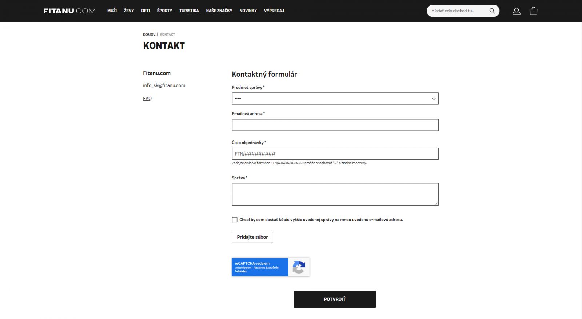Open the ŽENY menu
Viewport: 582px width, 319px height.
pos(129,11)
